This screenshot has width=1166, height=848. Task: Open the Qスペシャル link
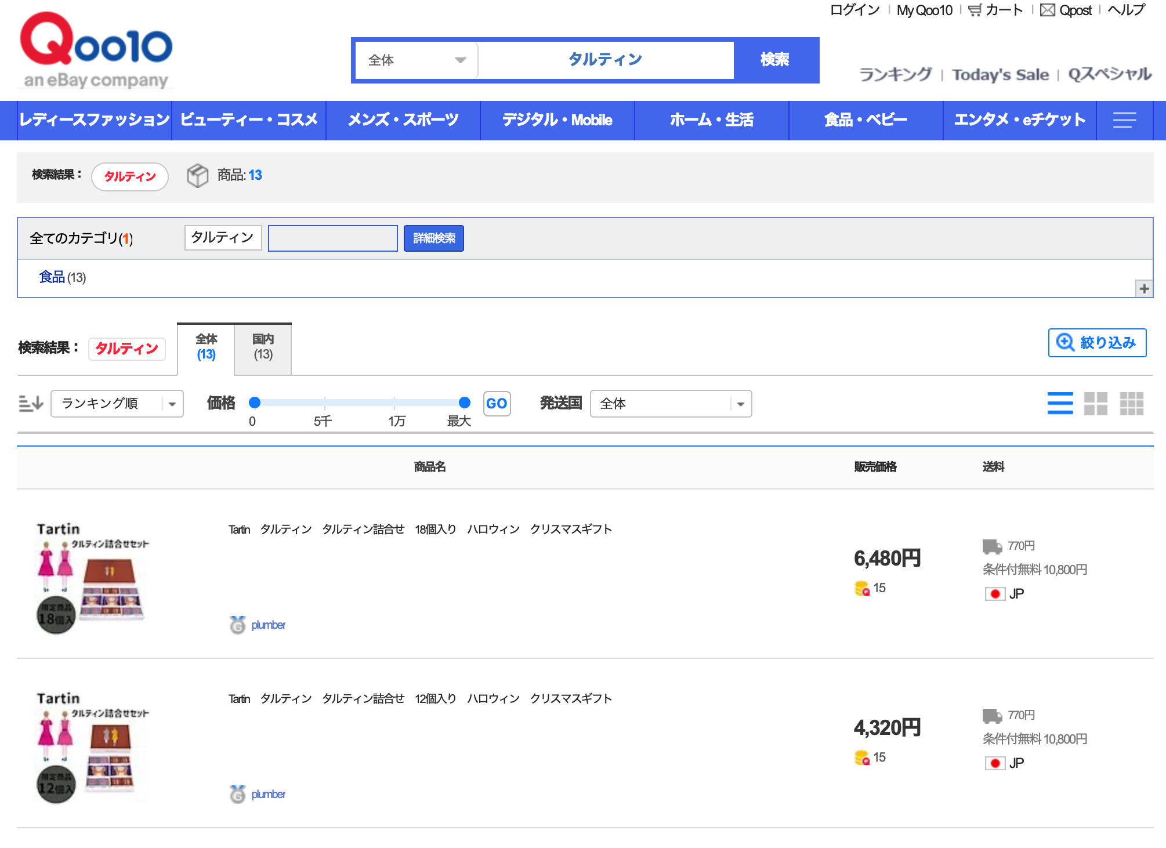tap(1110, 74)
